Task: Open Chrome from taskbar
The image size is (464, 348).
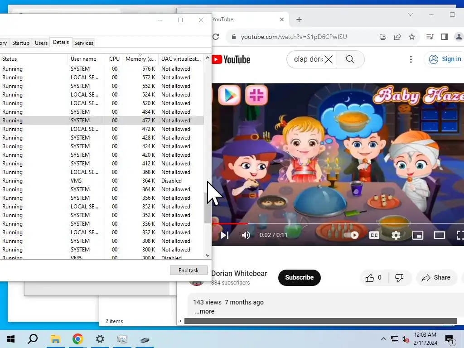Action: pyautogui.click(x=77, y=339)
